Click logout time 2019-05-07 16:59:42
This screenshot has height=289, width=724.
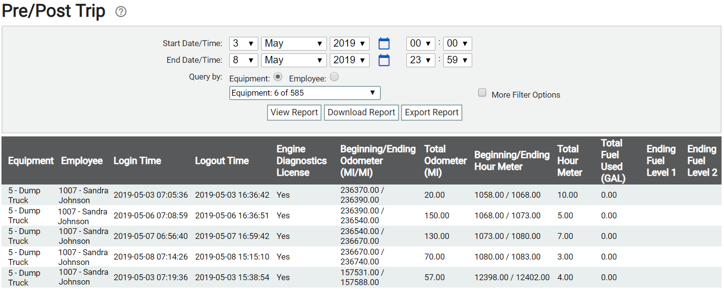(x=232, y=236)
